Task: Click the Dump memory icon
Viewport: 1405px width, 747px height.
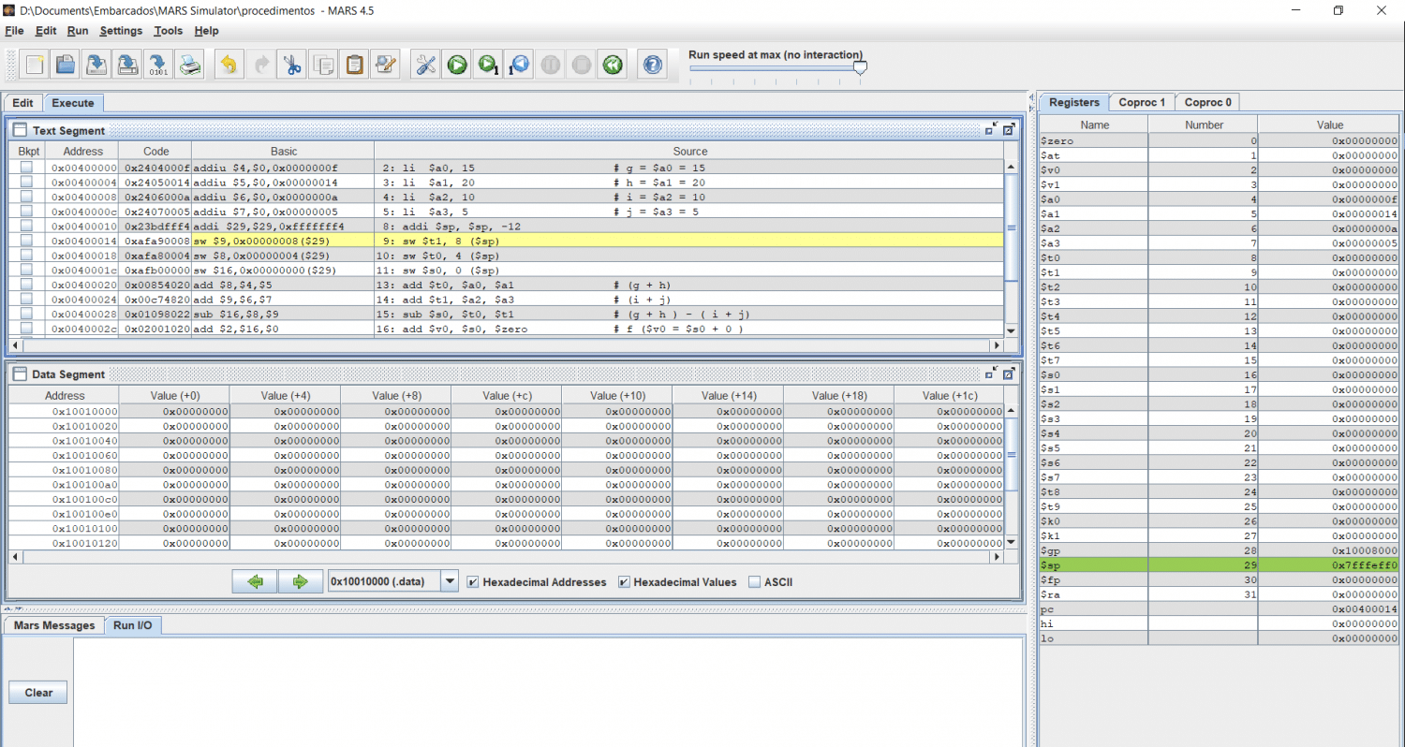Action: pos(158,65)
